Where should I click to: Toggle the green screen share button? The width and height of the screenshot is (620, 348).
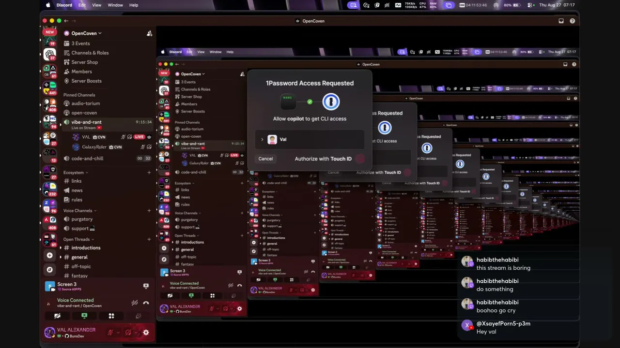[84, 316]
